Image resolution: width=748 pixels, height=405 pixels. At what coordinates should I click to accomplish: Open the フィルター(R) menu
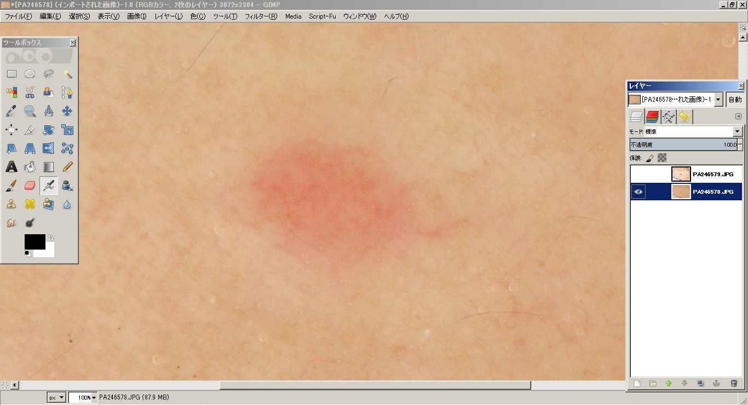[x=261, y=16]
